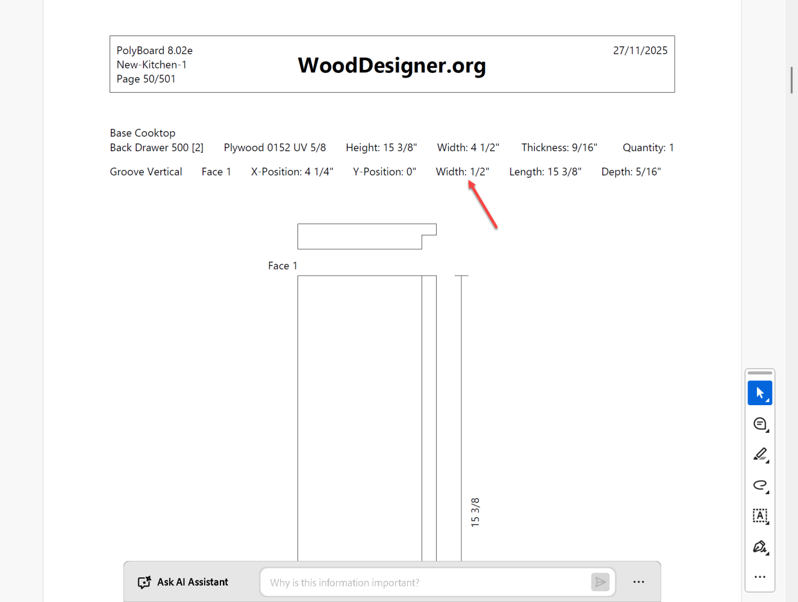798x602 pixels.
Task: Choose the Comment bubble tool
Action: (x=759, y=424)
